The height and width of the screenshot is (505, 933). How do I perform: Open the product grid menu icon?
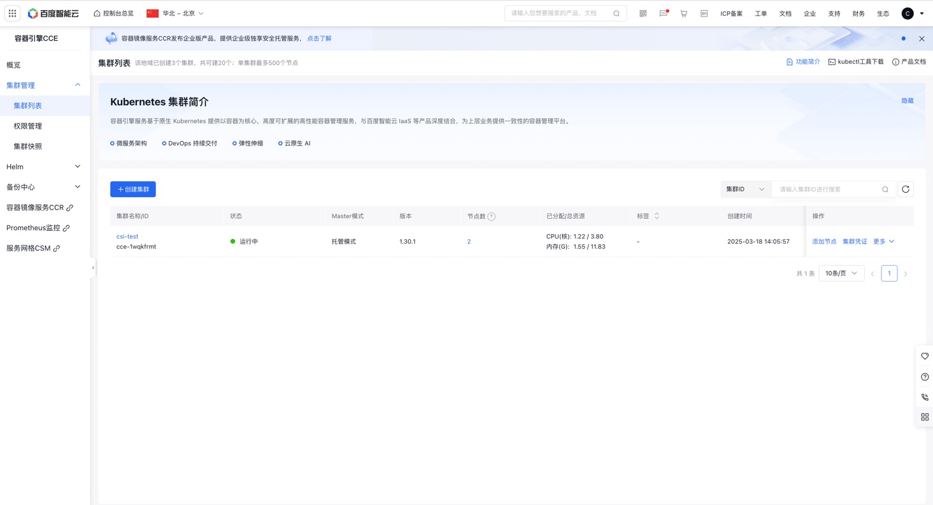point(12,13)
